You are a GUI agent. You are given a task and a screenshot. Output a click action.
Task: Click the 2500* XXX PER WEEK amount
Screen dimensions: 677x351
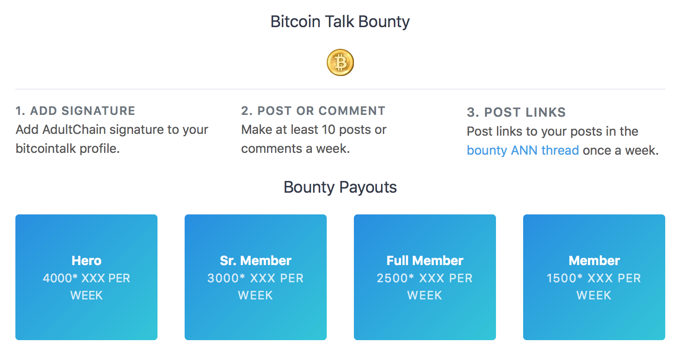tap(425, 287)
